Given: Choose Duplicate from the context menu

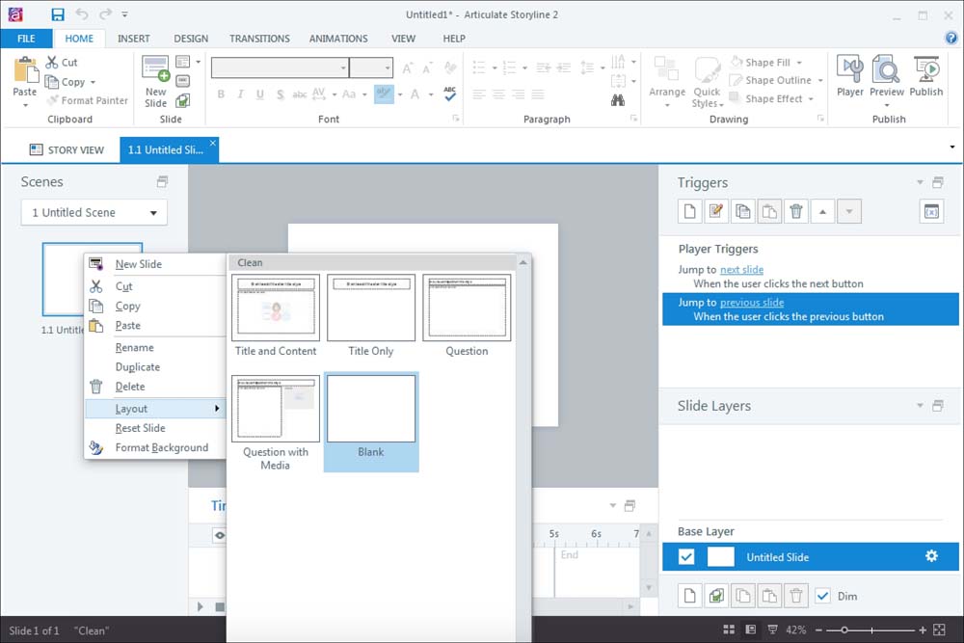Looking at the screenshot, I should (138, 367).
